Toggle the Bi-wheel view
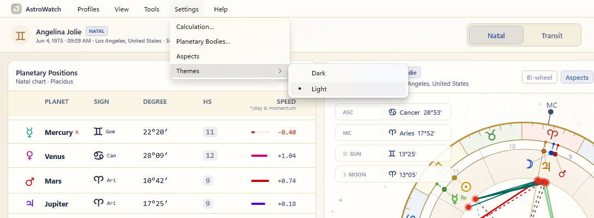This screenshot has width=594, height=218. 539,78
